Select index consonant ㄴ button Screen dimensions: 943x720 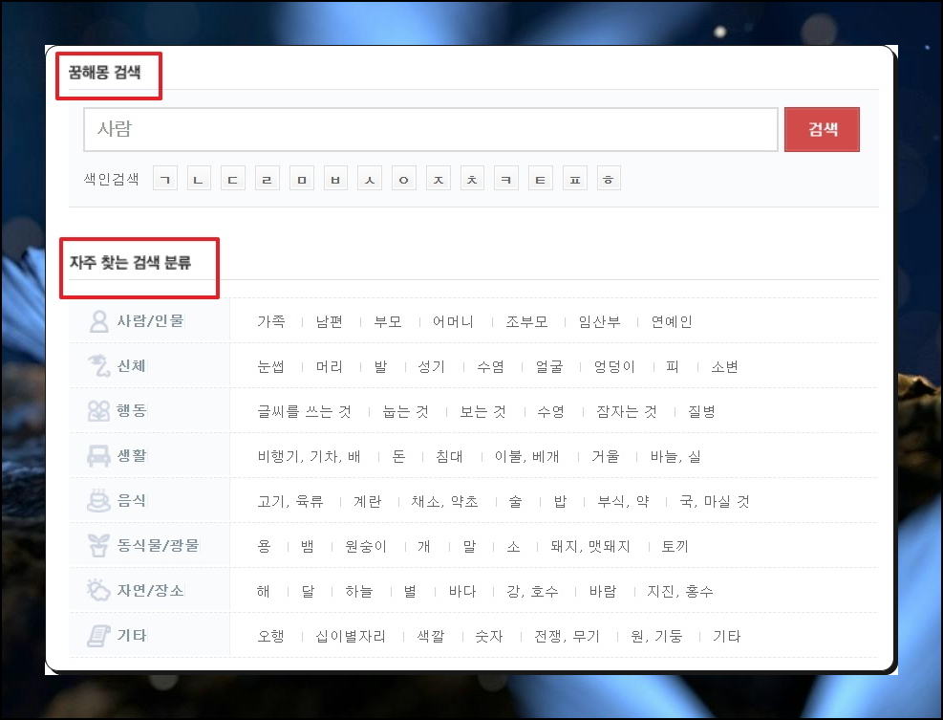point(199,179)
